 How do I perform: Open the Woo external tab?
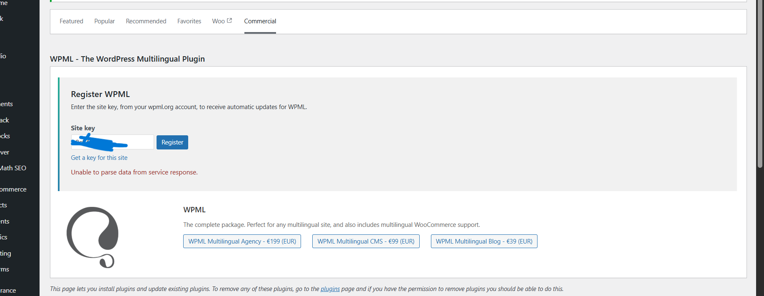pyautogui.click(x=222, y=21)
